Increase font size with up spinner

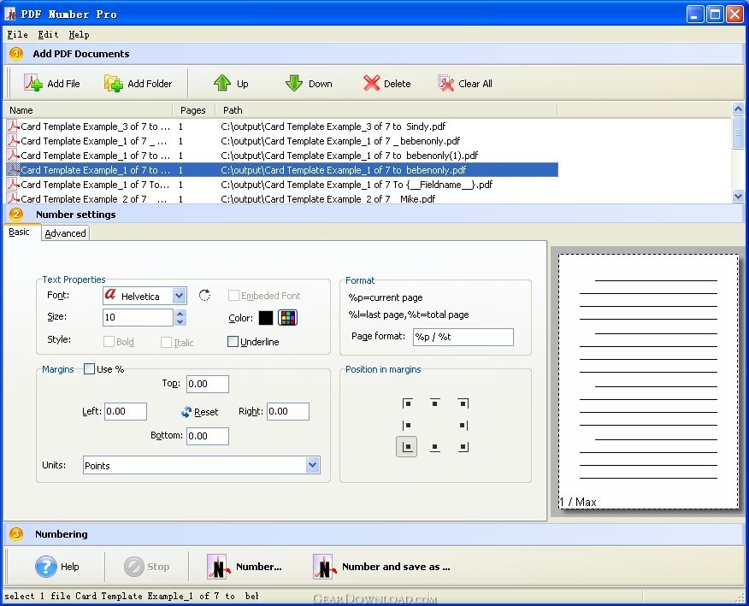(180, 314)
